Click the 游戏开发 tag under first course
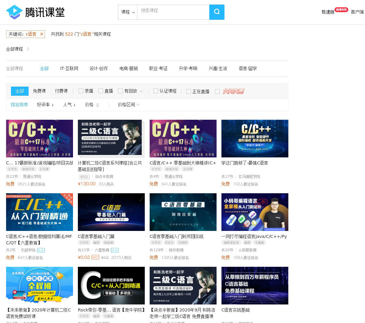This screenshot has height=323, width=365. click(28, 169)
